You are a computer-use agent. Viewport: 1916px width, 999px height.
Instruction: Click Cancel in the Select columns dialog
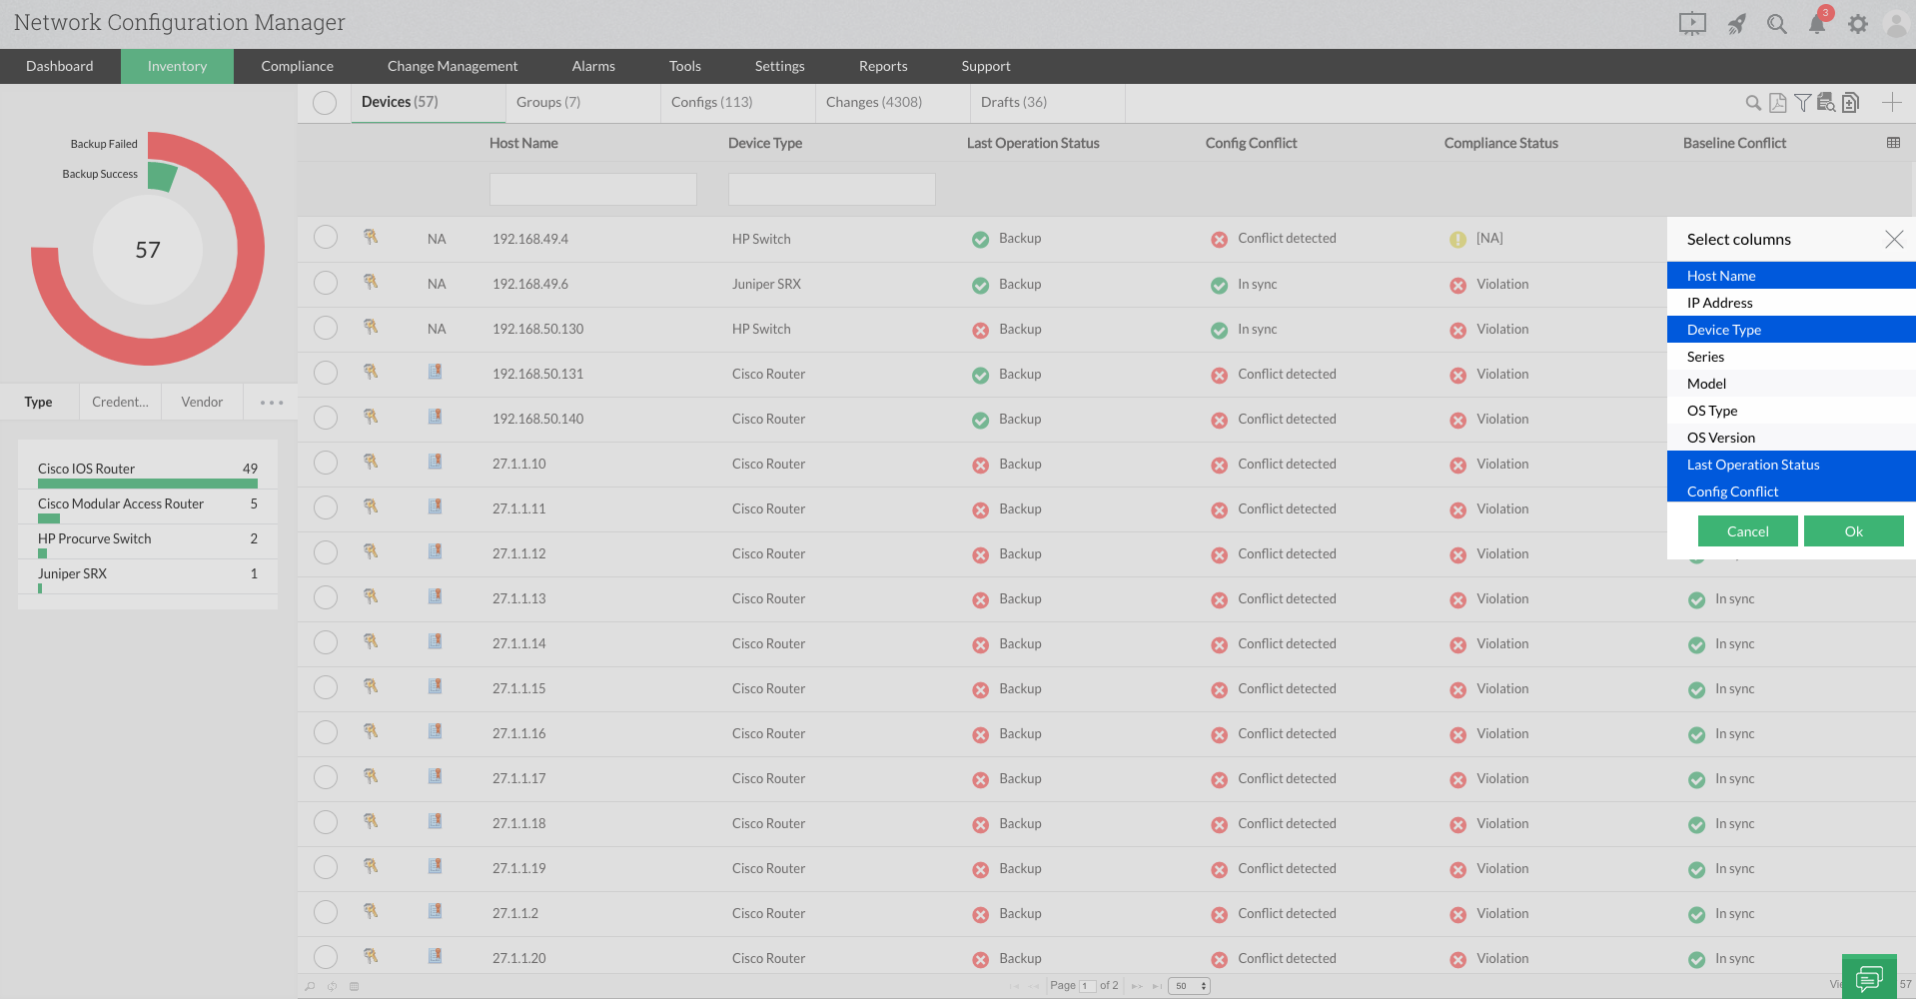[x=1746, y=530]
